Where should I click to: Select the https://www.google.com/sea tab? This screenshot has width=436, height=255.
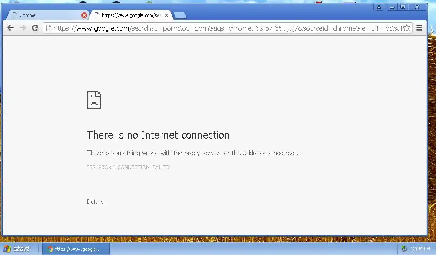tap(131, 15)
